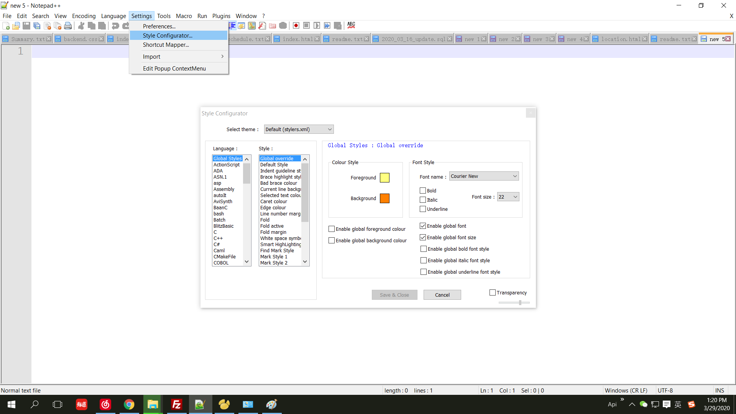This screenshot has height=414, width=736.
Task: Open the Select theme dropdown
Action: coord(299,129)
